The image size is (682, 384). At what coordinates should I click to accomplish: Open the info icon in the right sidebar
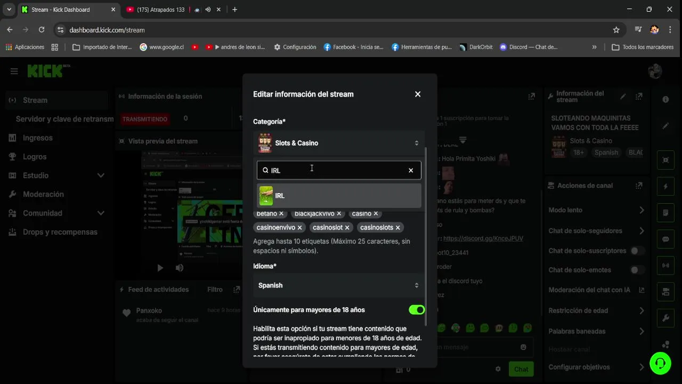665,100
